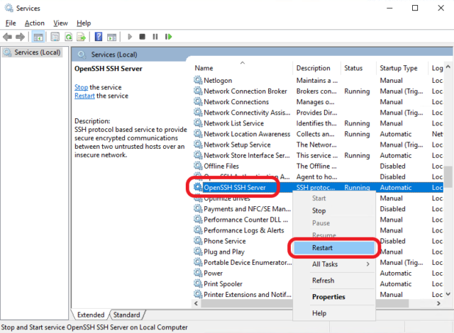The height and width of the screenshot is (333, 454).
Task: Click the Netlogon service gear icon
Action: [x=198, y=80]
